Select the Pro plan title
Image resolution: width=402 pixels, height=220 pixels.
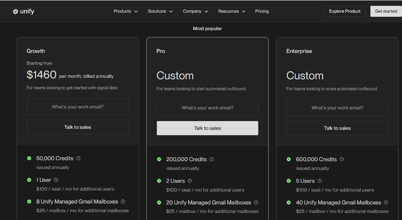[161, 51]
